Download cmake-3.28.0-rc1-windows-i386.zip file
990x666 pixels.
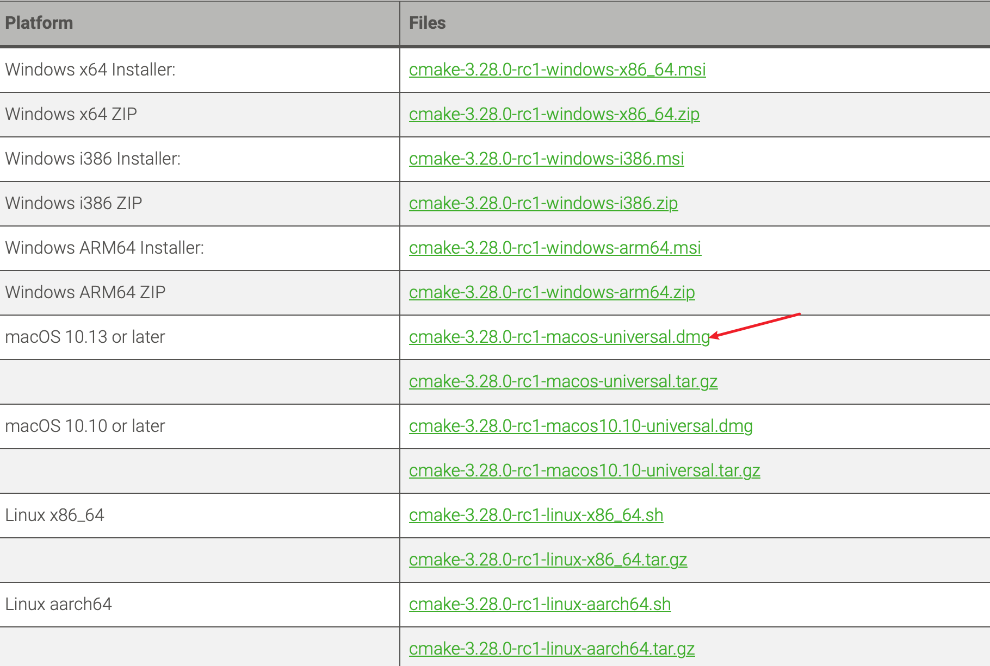pos(543,203)
